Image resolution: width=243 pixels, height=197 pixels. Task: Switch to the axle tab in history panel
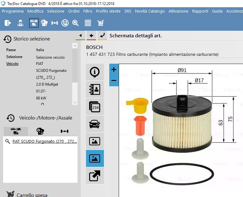point(64,131)
